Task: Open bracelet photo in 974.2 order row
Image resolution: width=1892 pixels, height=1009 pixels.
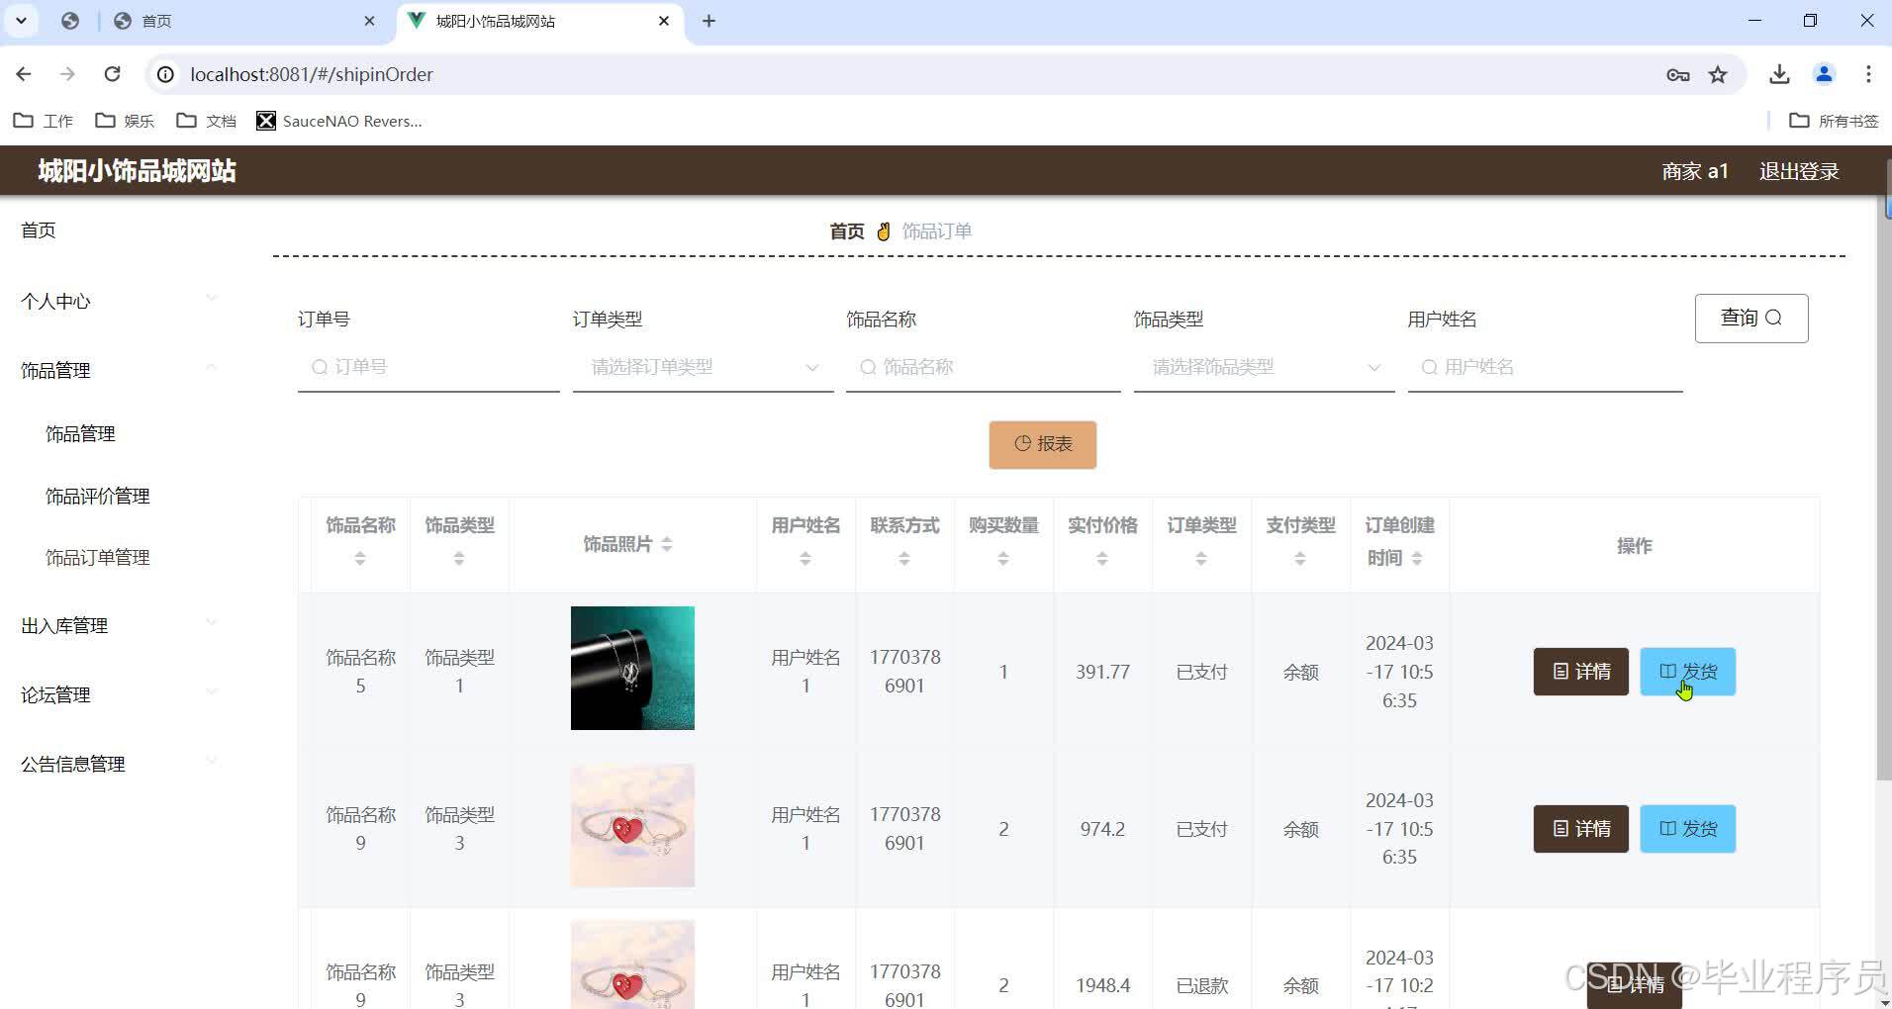Action: coord(632,825)
